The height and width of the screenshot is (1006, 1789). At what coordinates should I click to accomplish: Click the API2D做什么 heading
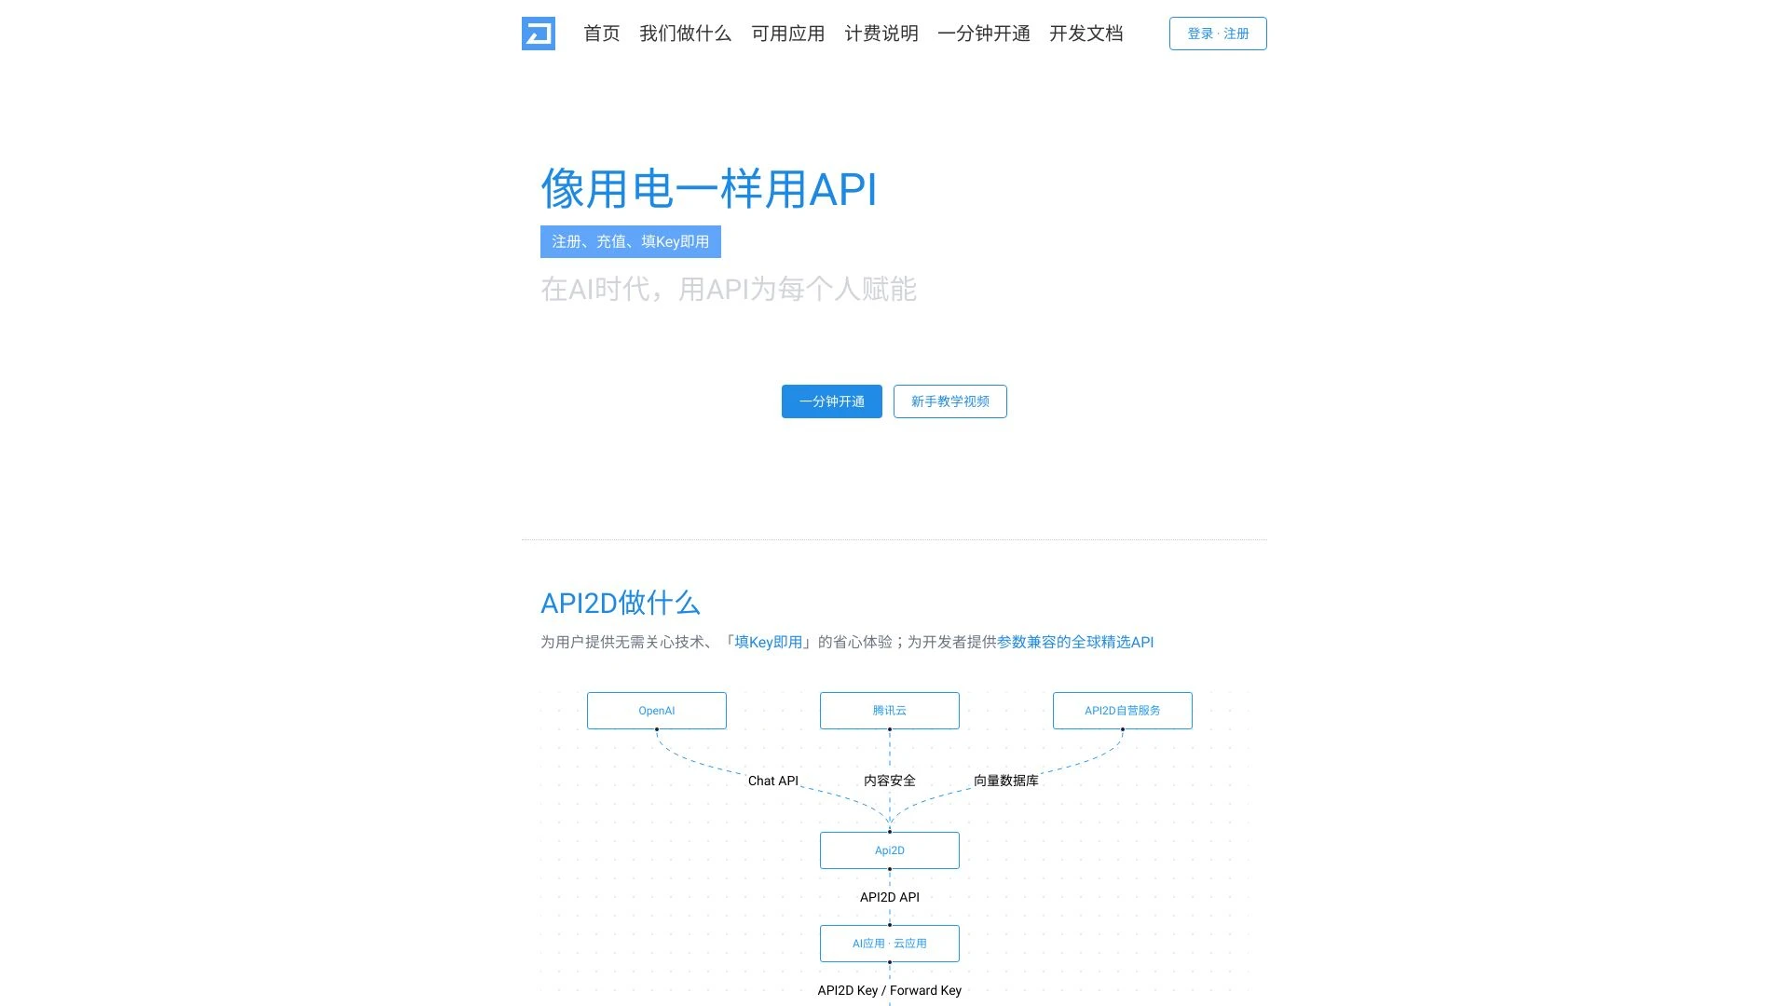click(x=621, y=604)
